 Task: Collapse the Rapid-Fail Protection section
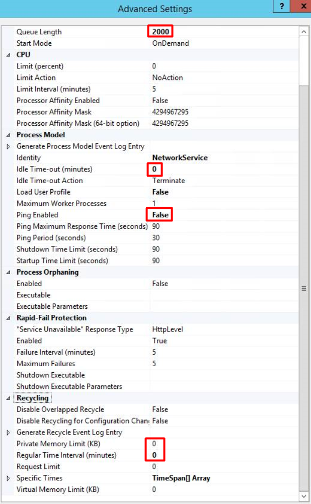[x=9, y=318]
